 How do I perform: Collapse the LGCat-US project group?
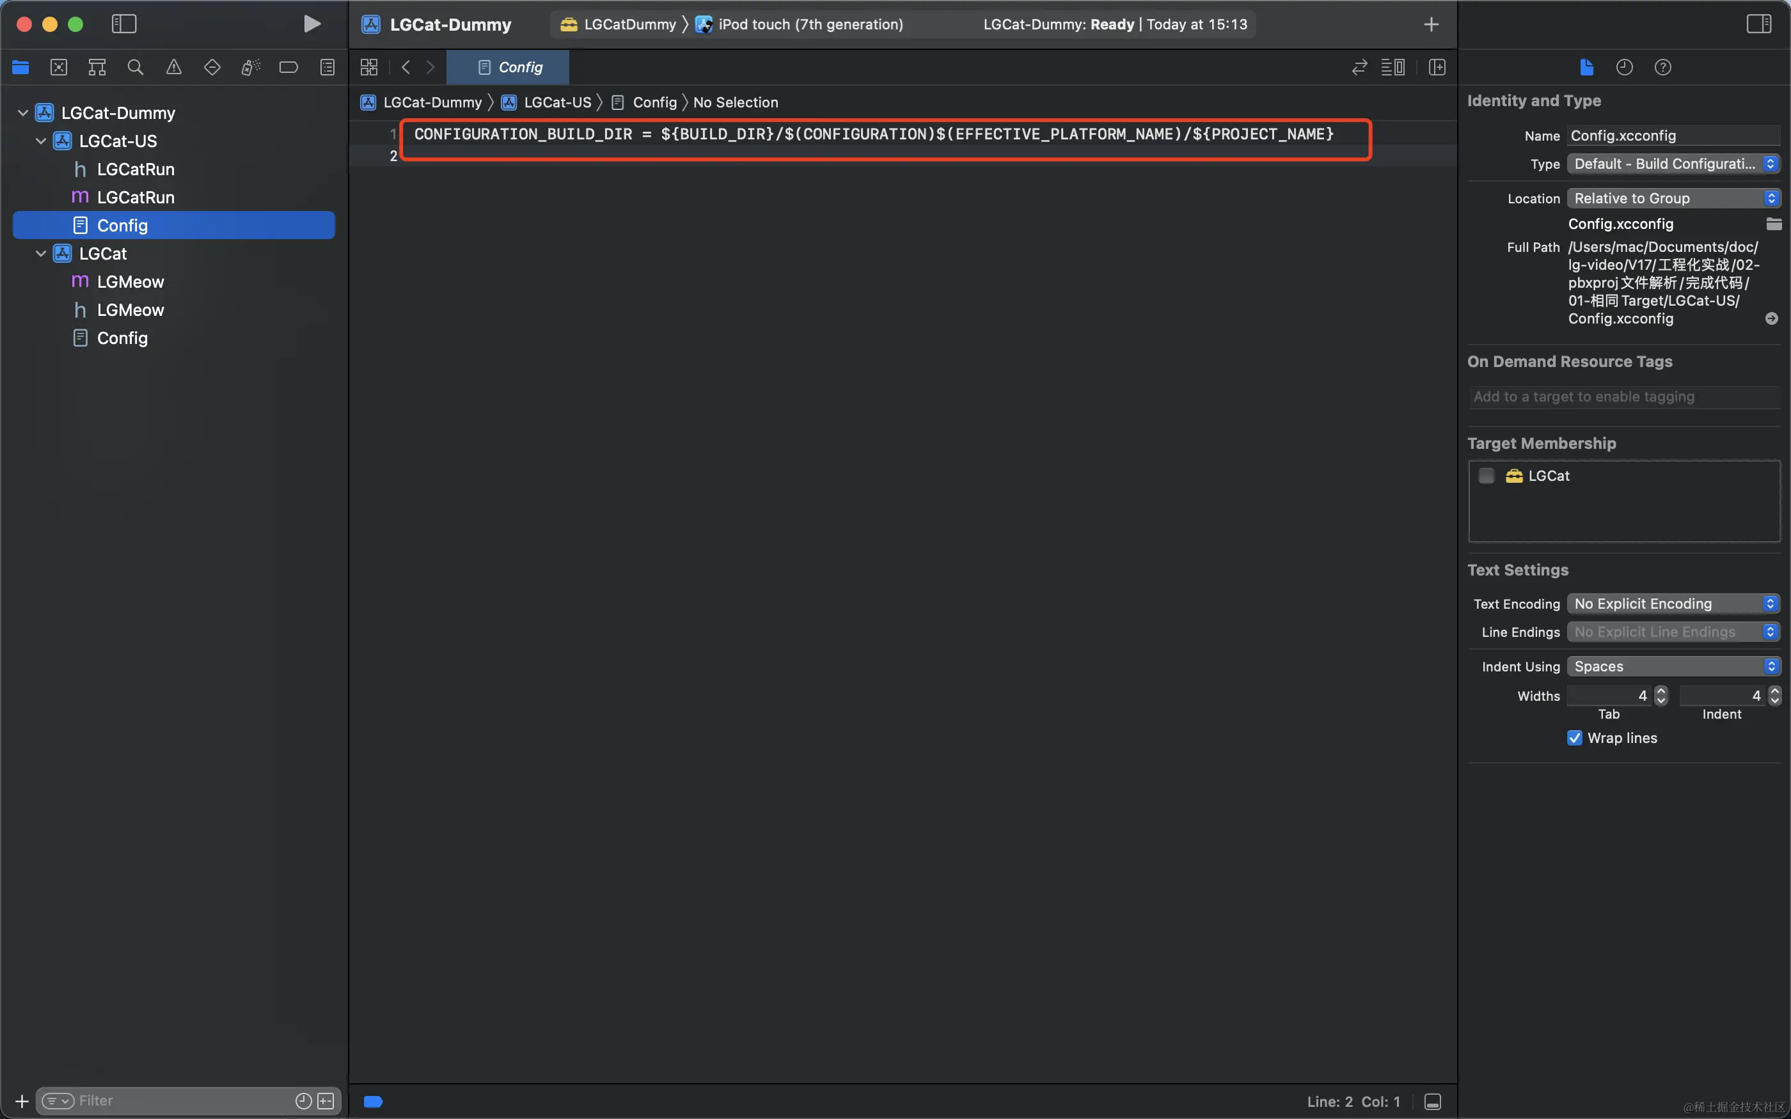click(41, 141)
